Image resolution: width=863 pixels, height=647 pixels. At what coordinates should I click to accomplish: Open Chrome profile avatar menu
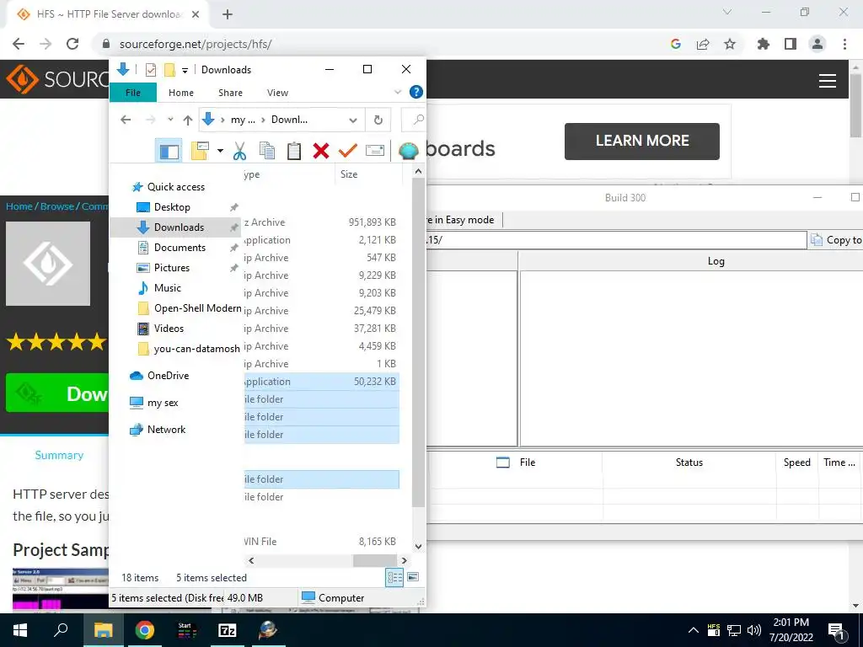[x=817, y=44]
